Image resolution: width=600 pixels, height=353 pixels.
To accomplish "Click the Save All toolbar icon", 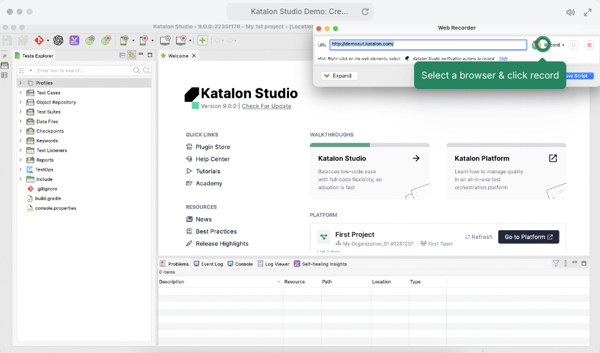I will (x=23, y=40).
